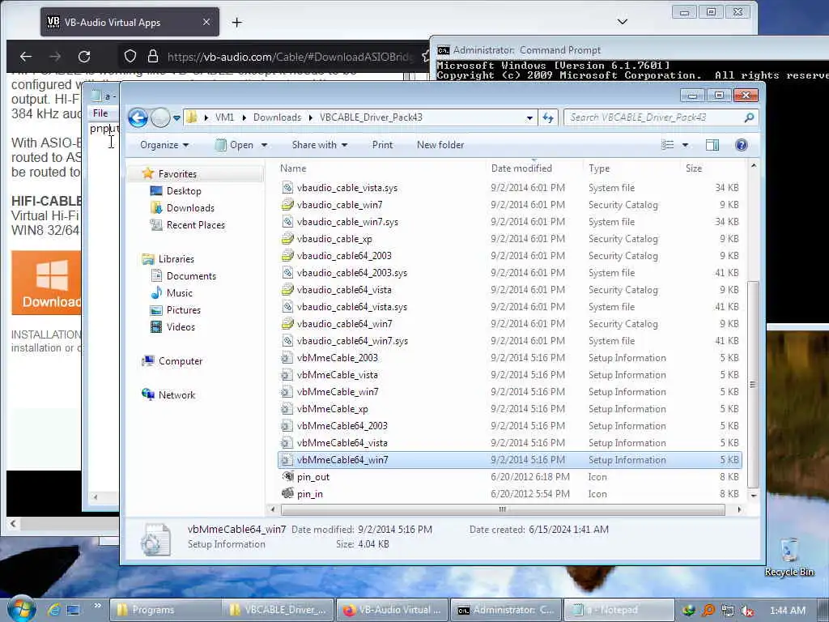Screen dimensions: 829x622
Task: Open Explorer Help icon
Action: click(x=742, y=145)
